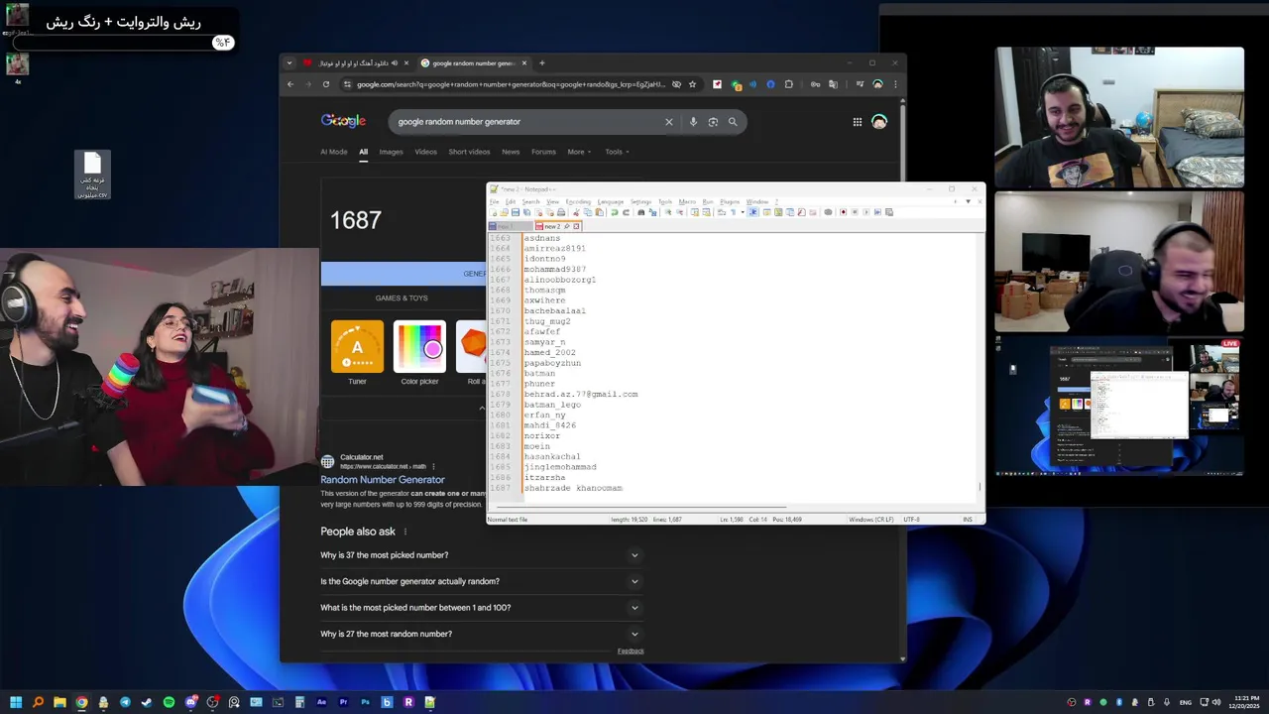Image resolution: width=1269 pixels, height=714 pixels.
Task: Open Telegram from the taskbar
Action: (125, 702)
